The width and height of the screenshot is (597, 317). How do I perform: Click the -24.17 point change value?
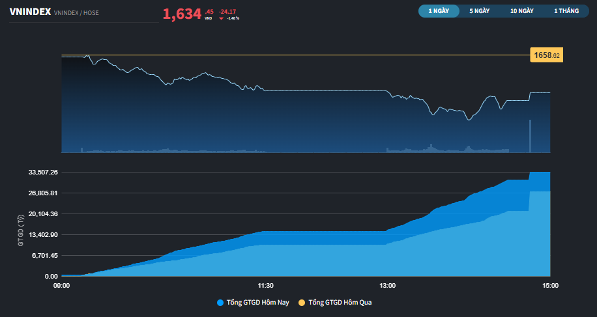(x=227, y=11)
